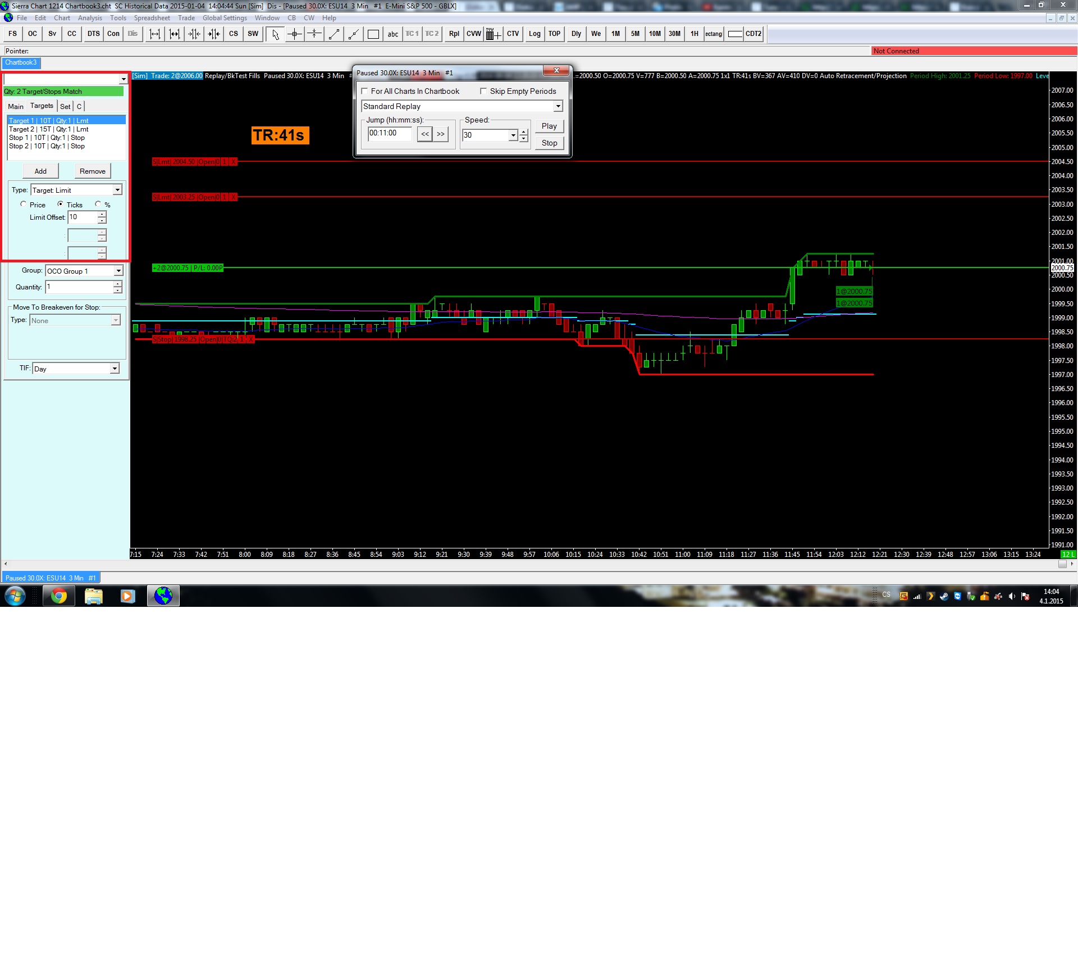
Task: Click the abc text tool
Action: pyautogui.click(x=393, y=34)
